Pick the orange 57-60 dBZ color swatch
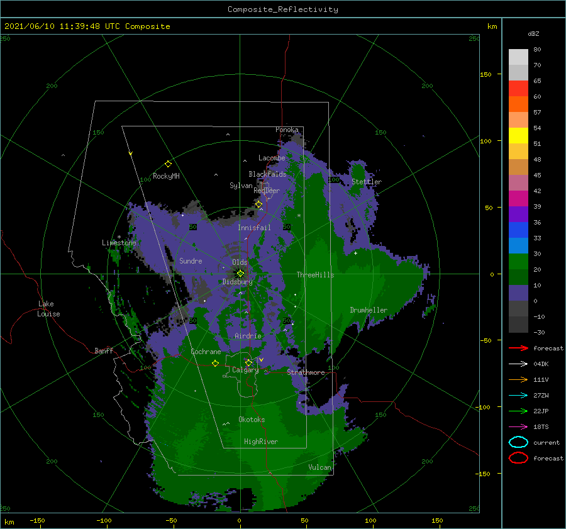This screenshot has height=529, width=566. click(x=518, y=104)
